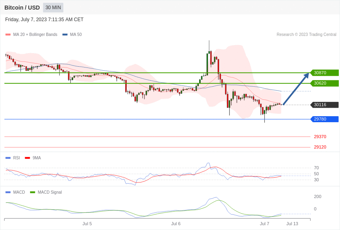Click the MACD legend label
The height and width of the screenshot is (230, 340).
[19, 192]
